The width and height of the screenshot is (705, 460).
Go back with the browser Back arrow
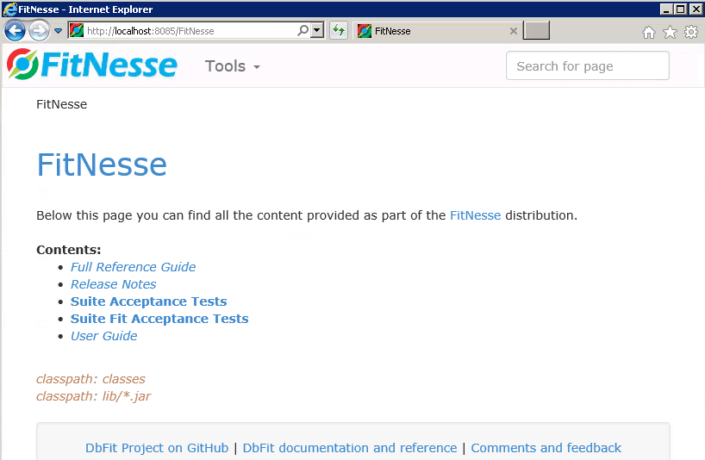[15, 31]
